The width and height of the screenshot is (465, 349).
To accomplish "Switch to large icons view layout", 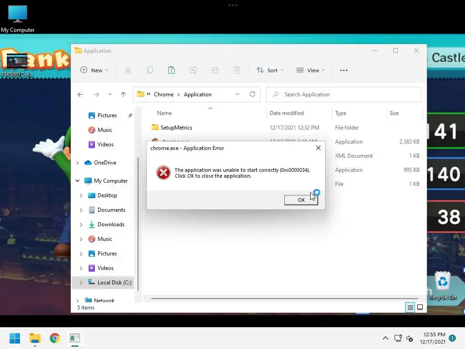I will [x=420, y=308].
